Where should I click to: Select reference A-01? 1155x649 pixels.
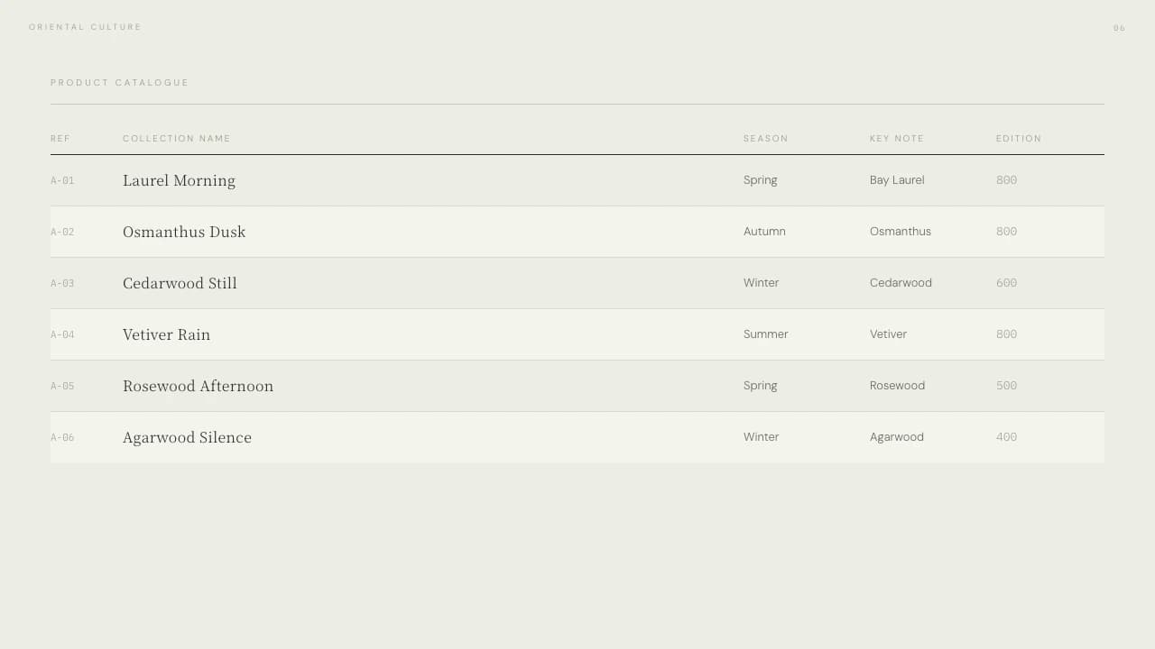pyautogui.click(x=62, y=180)
